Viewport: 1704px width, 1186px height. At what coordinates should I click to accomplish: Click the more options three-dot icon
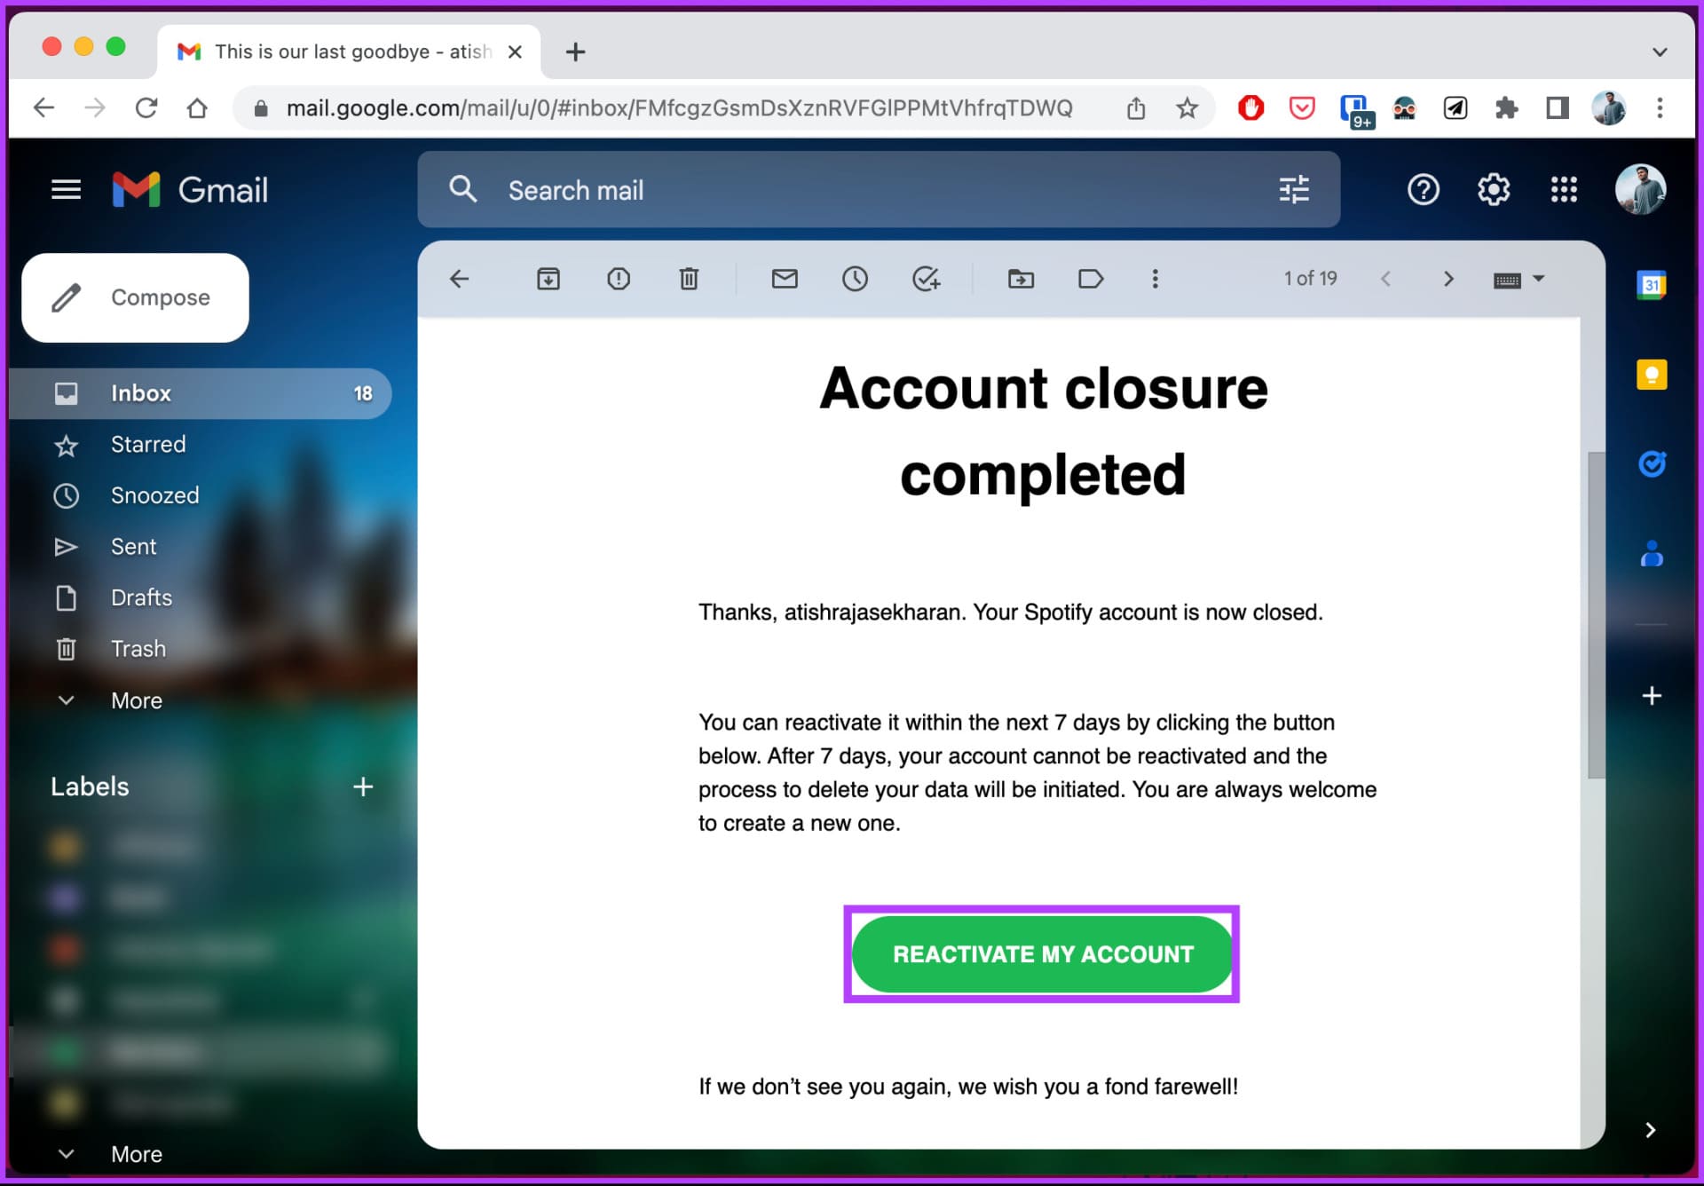coord(1156,279)
